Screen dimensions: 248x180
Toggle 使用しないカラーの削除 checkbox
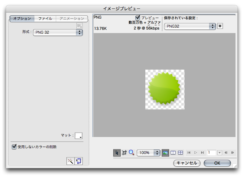point(14,147)
